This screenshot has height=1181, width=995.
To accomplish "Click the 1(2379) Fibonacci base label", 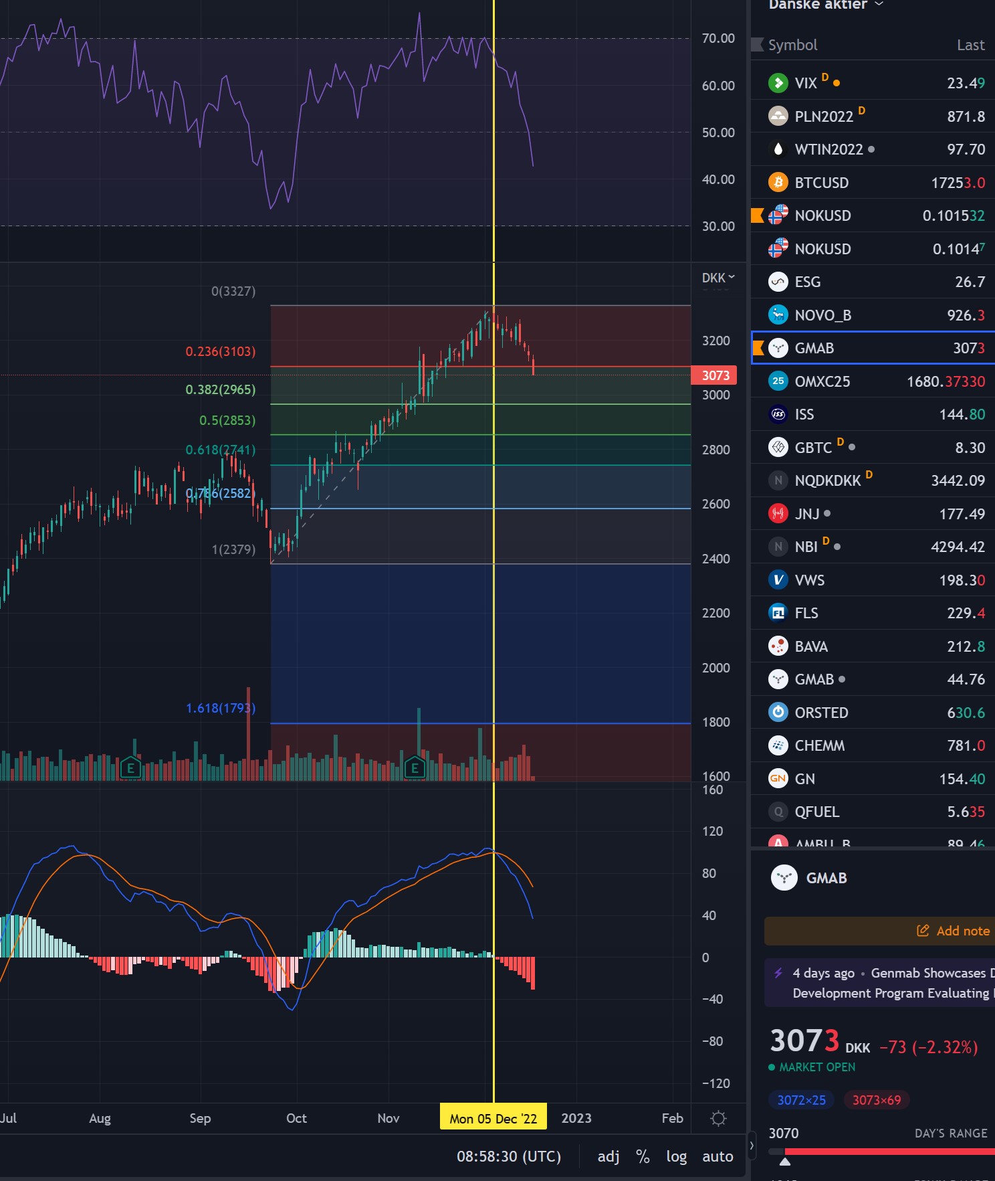I will click(x=233, y=549).
